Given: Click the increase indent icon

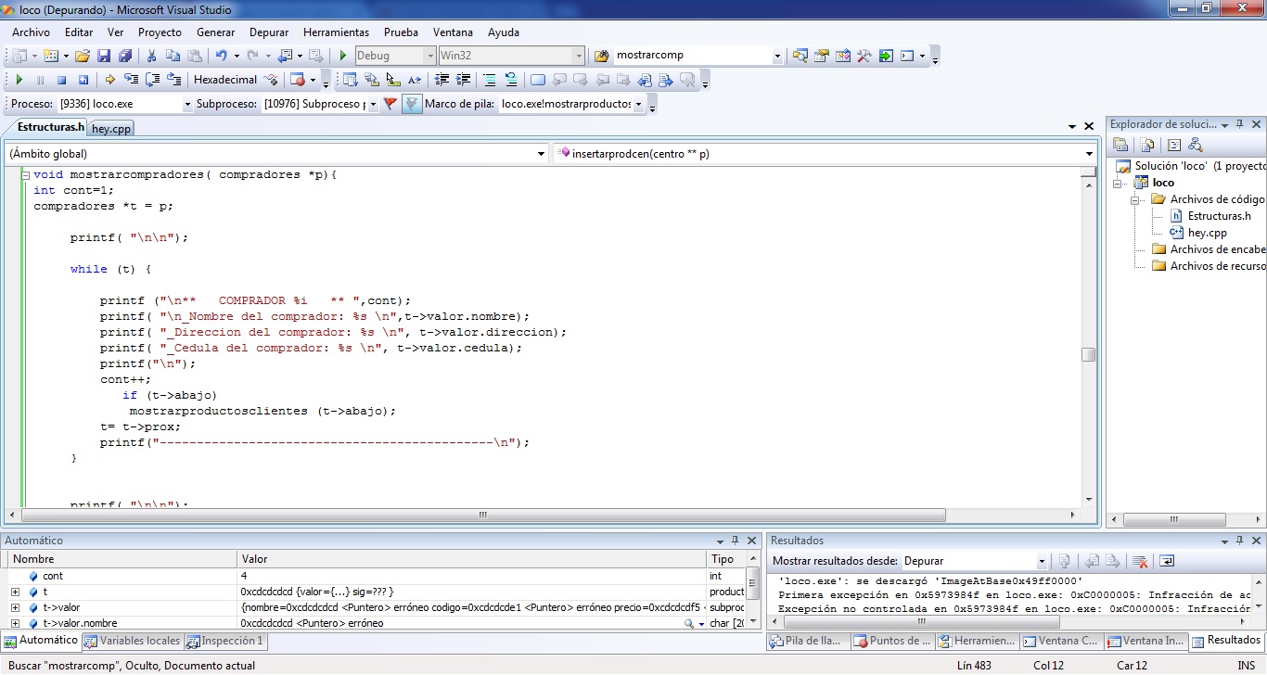Looking at the screenshot, I should tap(464, 81).
